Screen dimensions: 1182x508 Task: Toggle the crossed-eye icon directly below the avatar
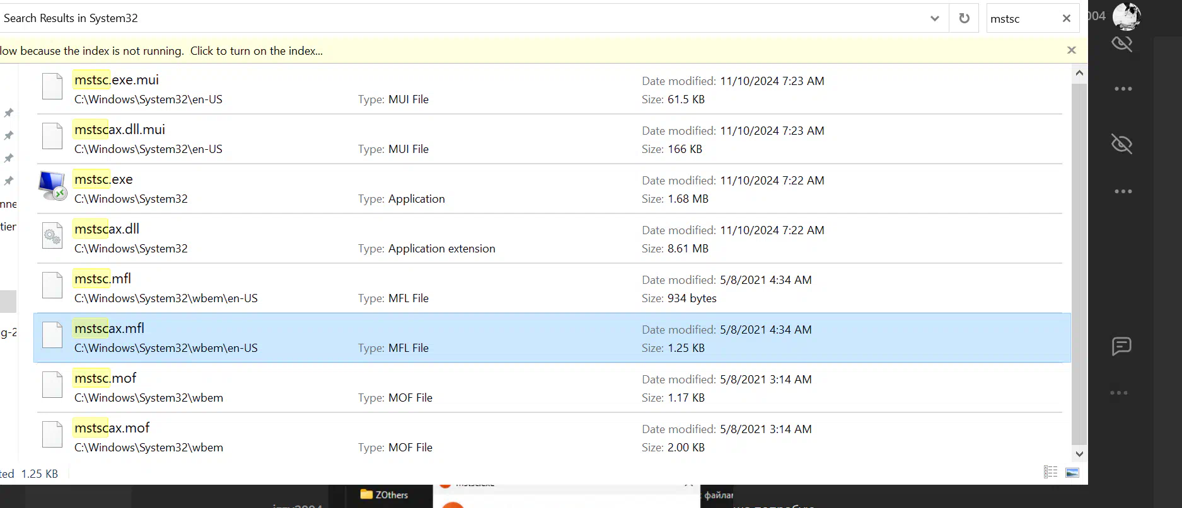1122,43
